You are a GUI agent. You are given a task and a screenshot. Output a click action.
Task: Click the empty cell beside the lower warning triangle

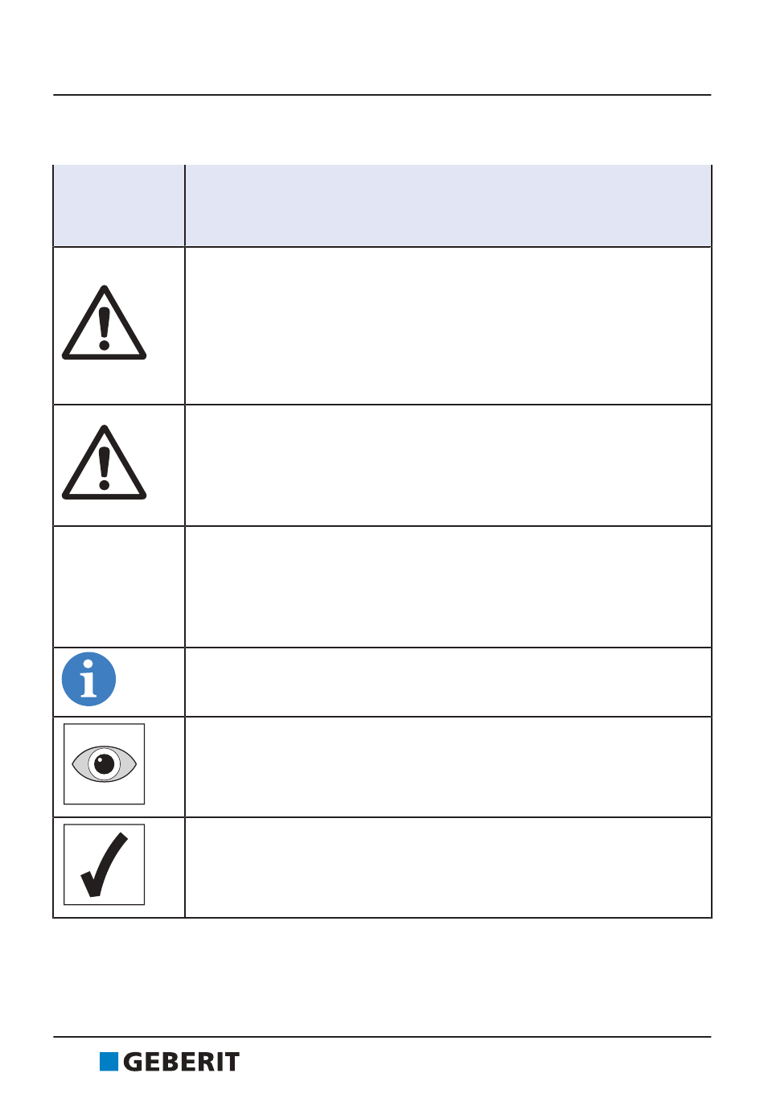[448, 466]
